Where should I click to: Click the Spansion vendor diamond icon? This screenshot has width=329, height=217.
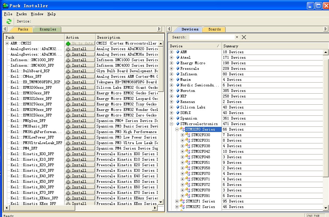pyautogui.click(x=178, y=118)
